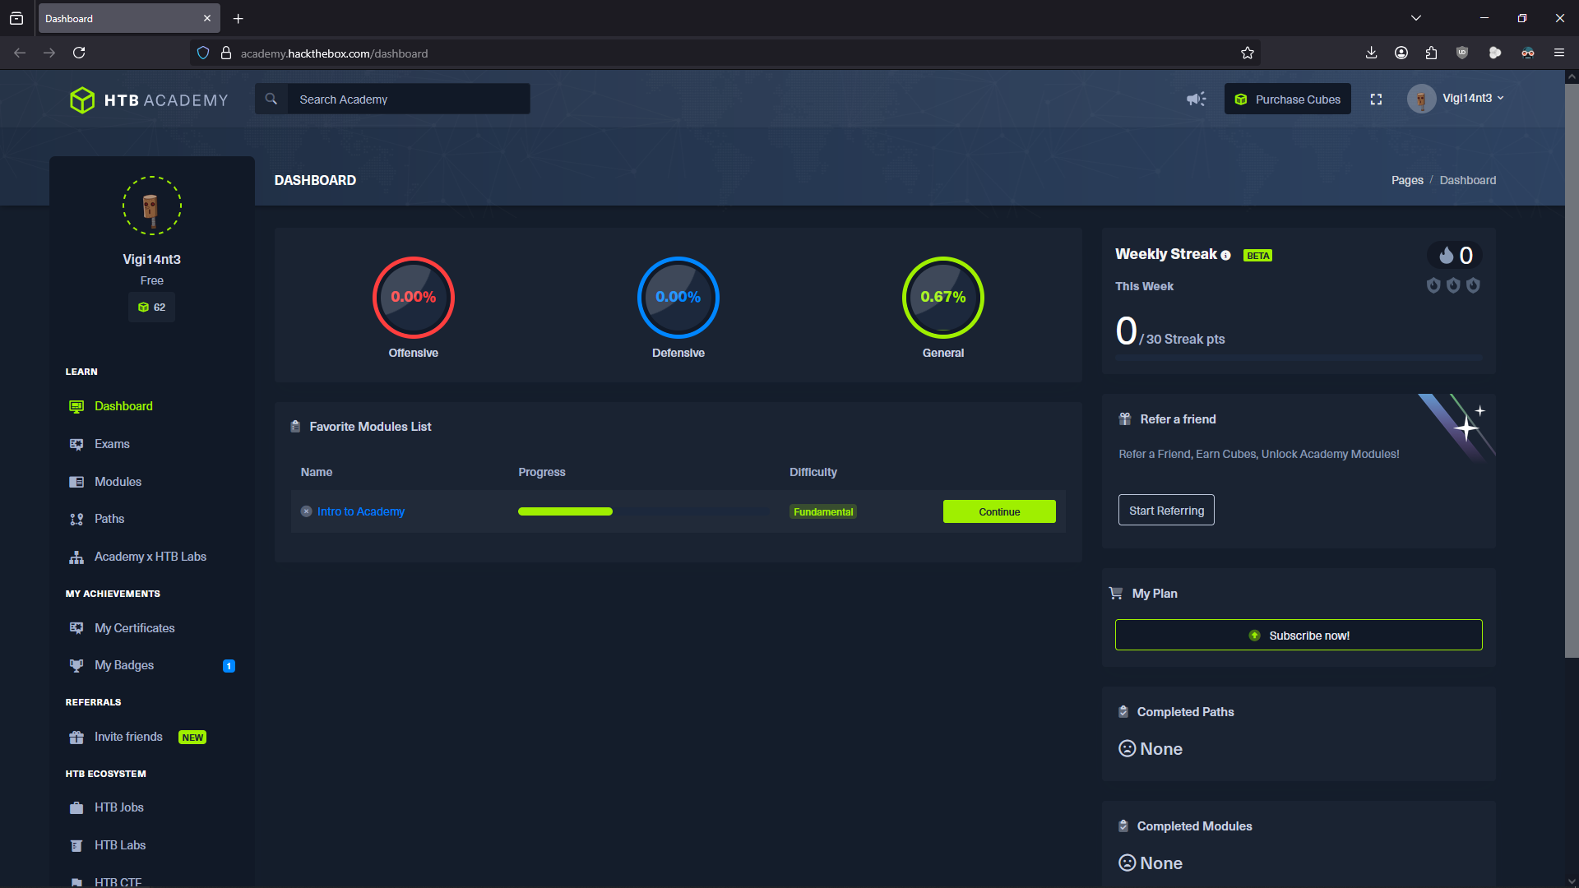Screen dimensions: 1579x888
Task: Click the announcements megaphone icon
Action: (x=1196, y=99)
